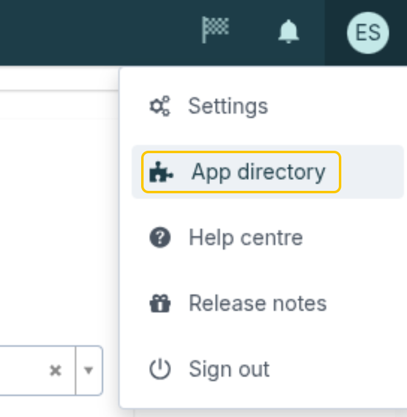Clear the select field with the x
Screen dimensions: 407x417
click(55, 370)
